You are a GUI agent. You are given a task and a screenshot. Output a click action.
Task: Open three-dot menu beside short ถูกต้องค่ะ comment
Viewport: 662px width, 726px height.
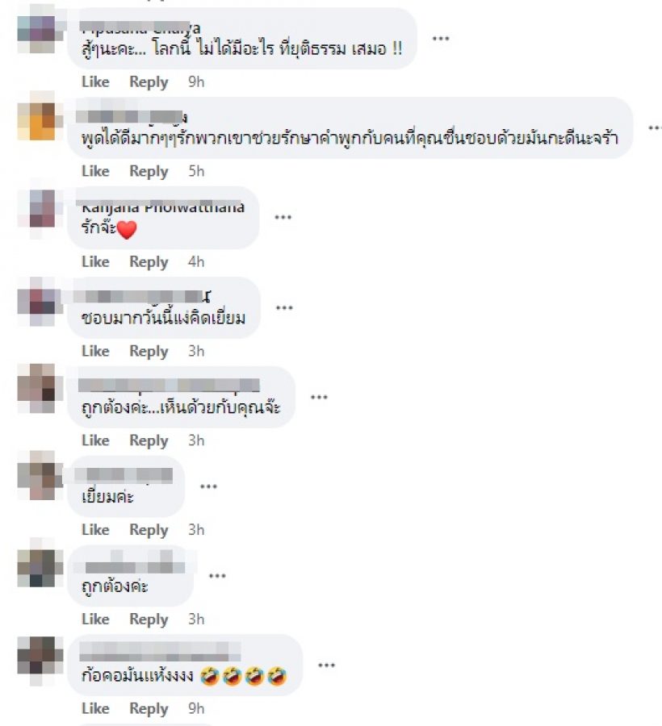click(x=217, y=575)
